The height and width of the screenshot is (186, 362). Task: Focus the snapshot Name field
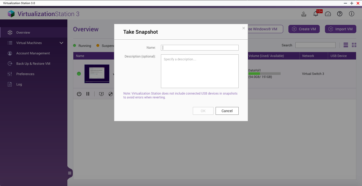pos(200,48)
